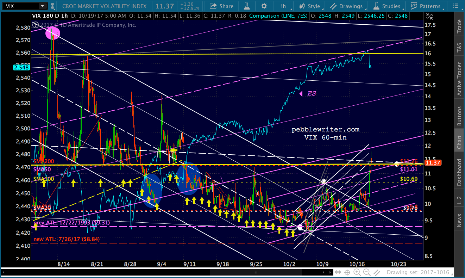465x278 pixels.
Task: Open the Drawings menu button
Action: pos(347,6)
